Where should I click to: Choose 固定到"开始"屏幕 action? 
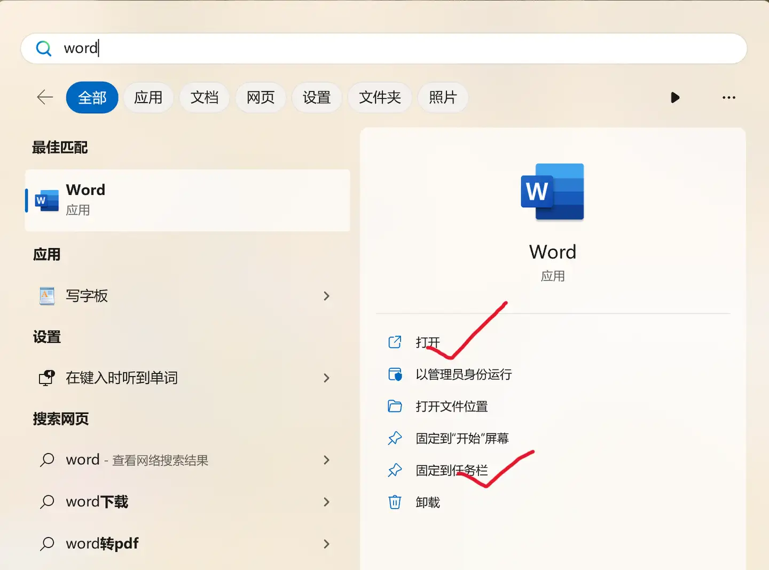coord(462,438)
